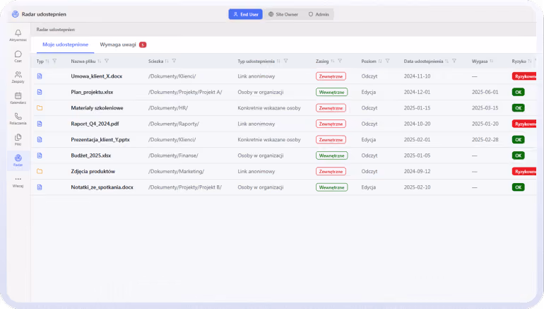Sort by Data udostępnienia sort icon

click(x=447, y=61)
